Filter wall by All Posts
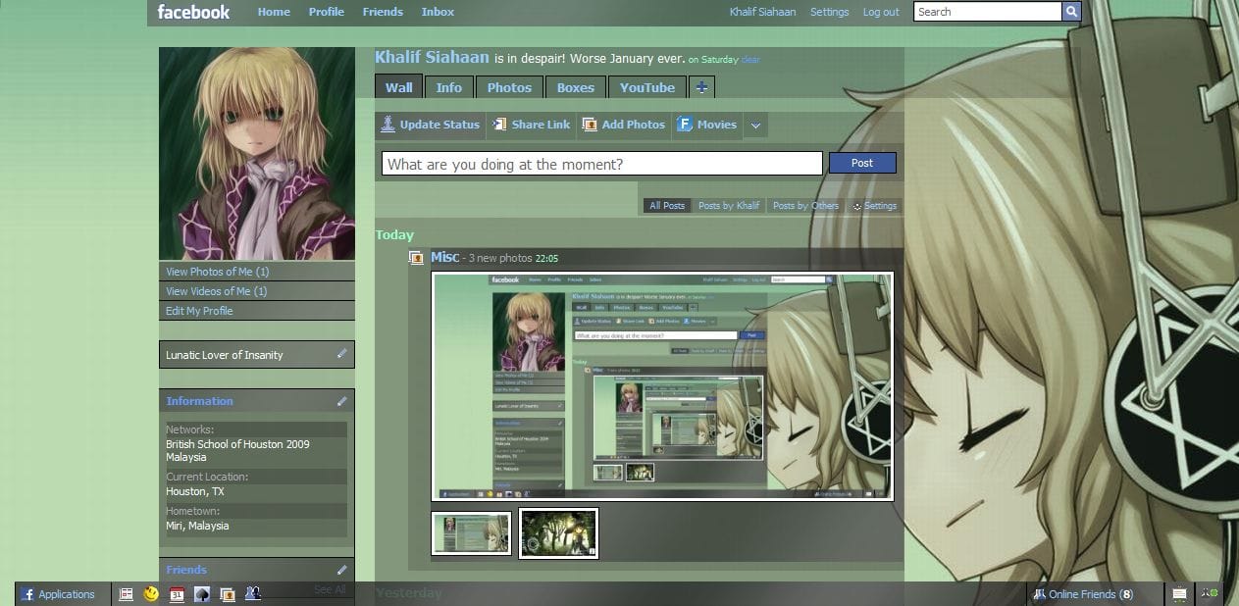 pyautogui.click(x=667, y=206)
